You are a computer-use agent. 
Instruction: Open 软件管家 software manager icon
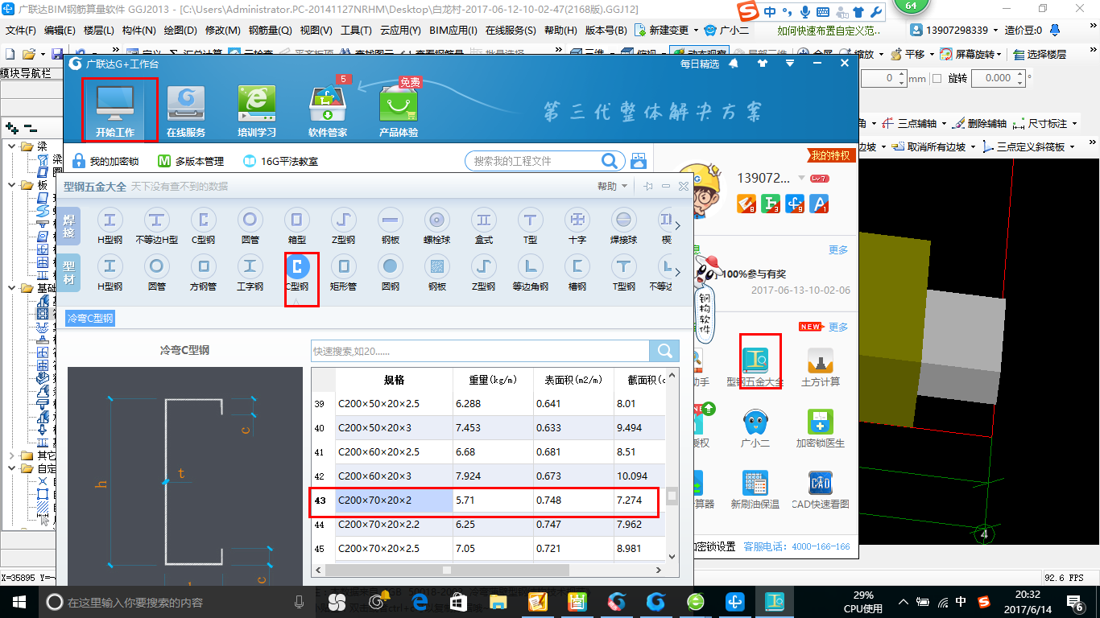coord(328,111)
